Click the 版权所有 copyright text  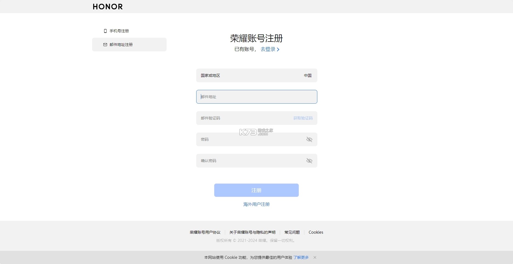256,240
